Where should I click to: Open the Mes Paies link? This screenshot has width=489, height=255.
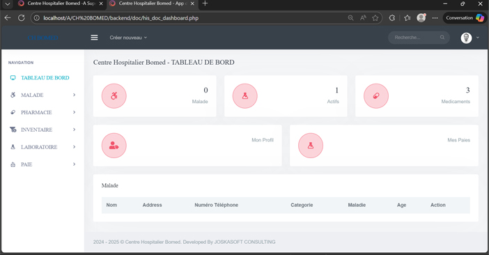pyautogui.click(x=459, y=140)
